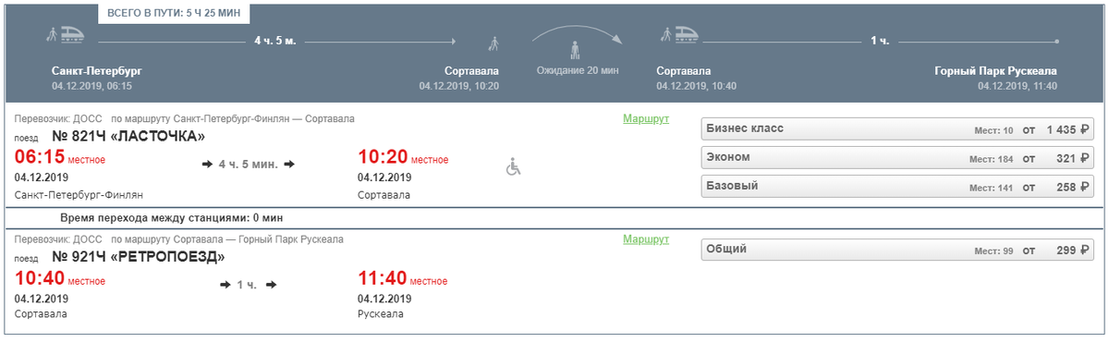Select Эконом fare for 321 ₽
Viewport: 1109px width, 342px height.
pyautogui.click(x=898, y=158)
